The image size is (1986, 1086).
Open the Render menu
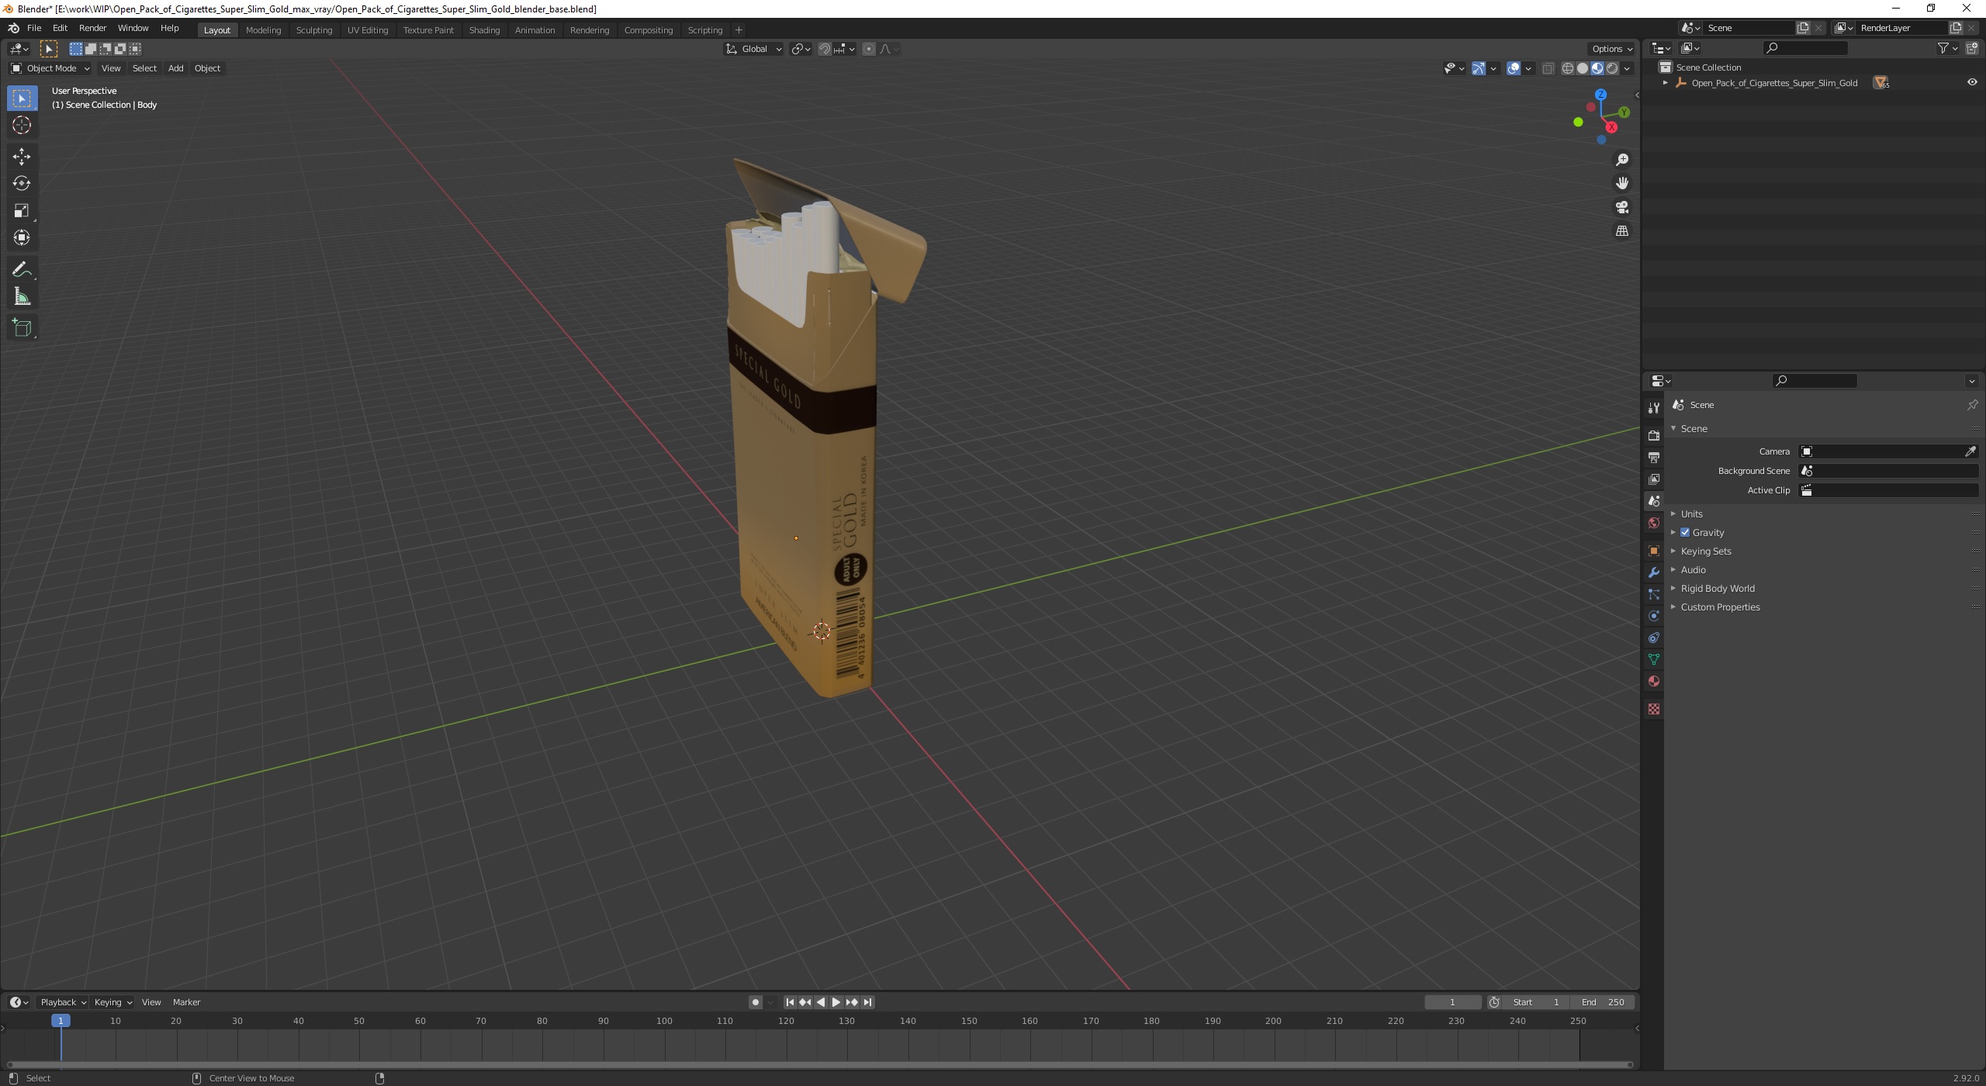[92, 28]
